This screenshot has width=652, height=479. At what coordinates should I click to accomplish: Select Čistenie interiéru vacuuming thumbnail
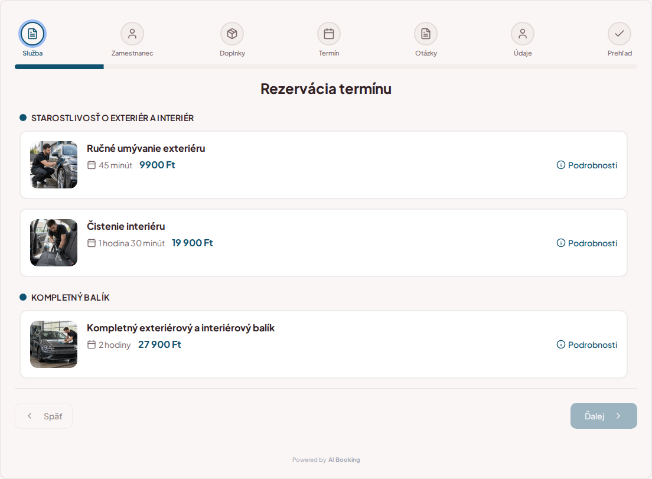point(54,242)
